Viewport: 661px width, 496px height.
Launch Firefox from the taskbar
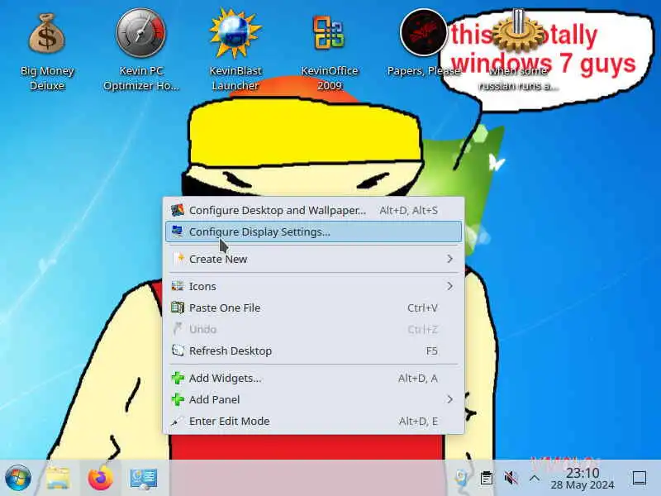101,479
